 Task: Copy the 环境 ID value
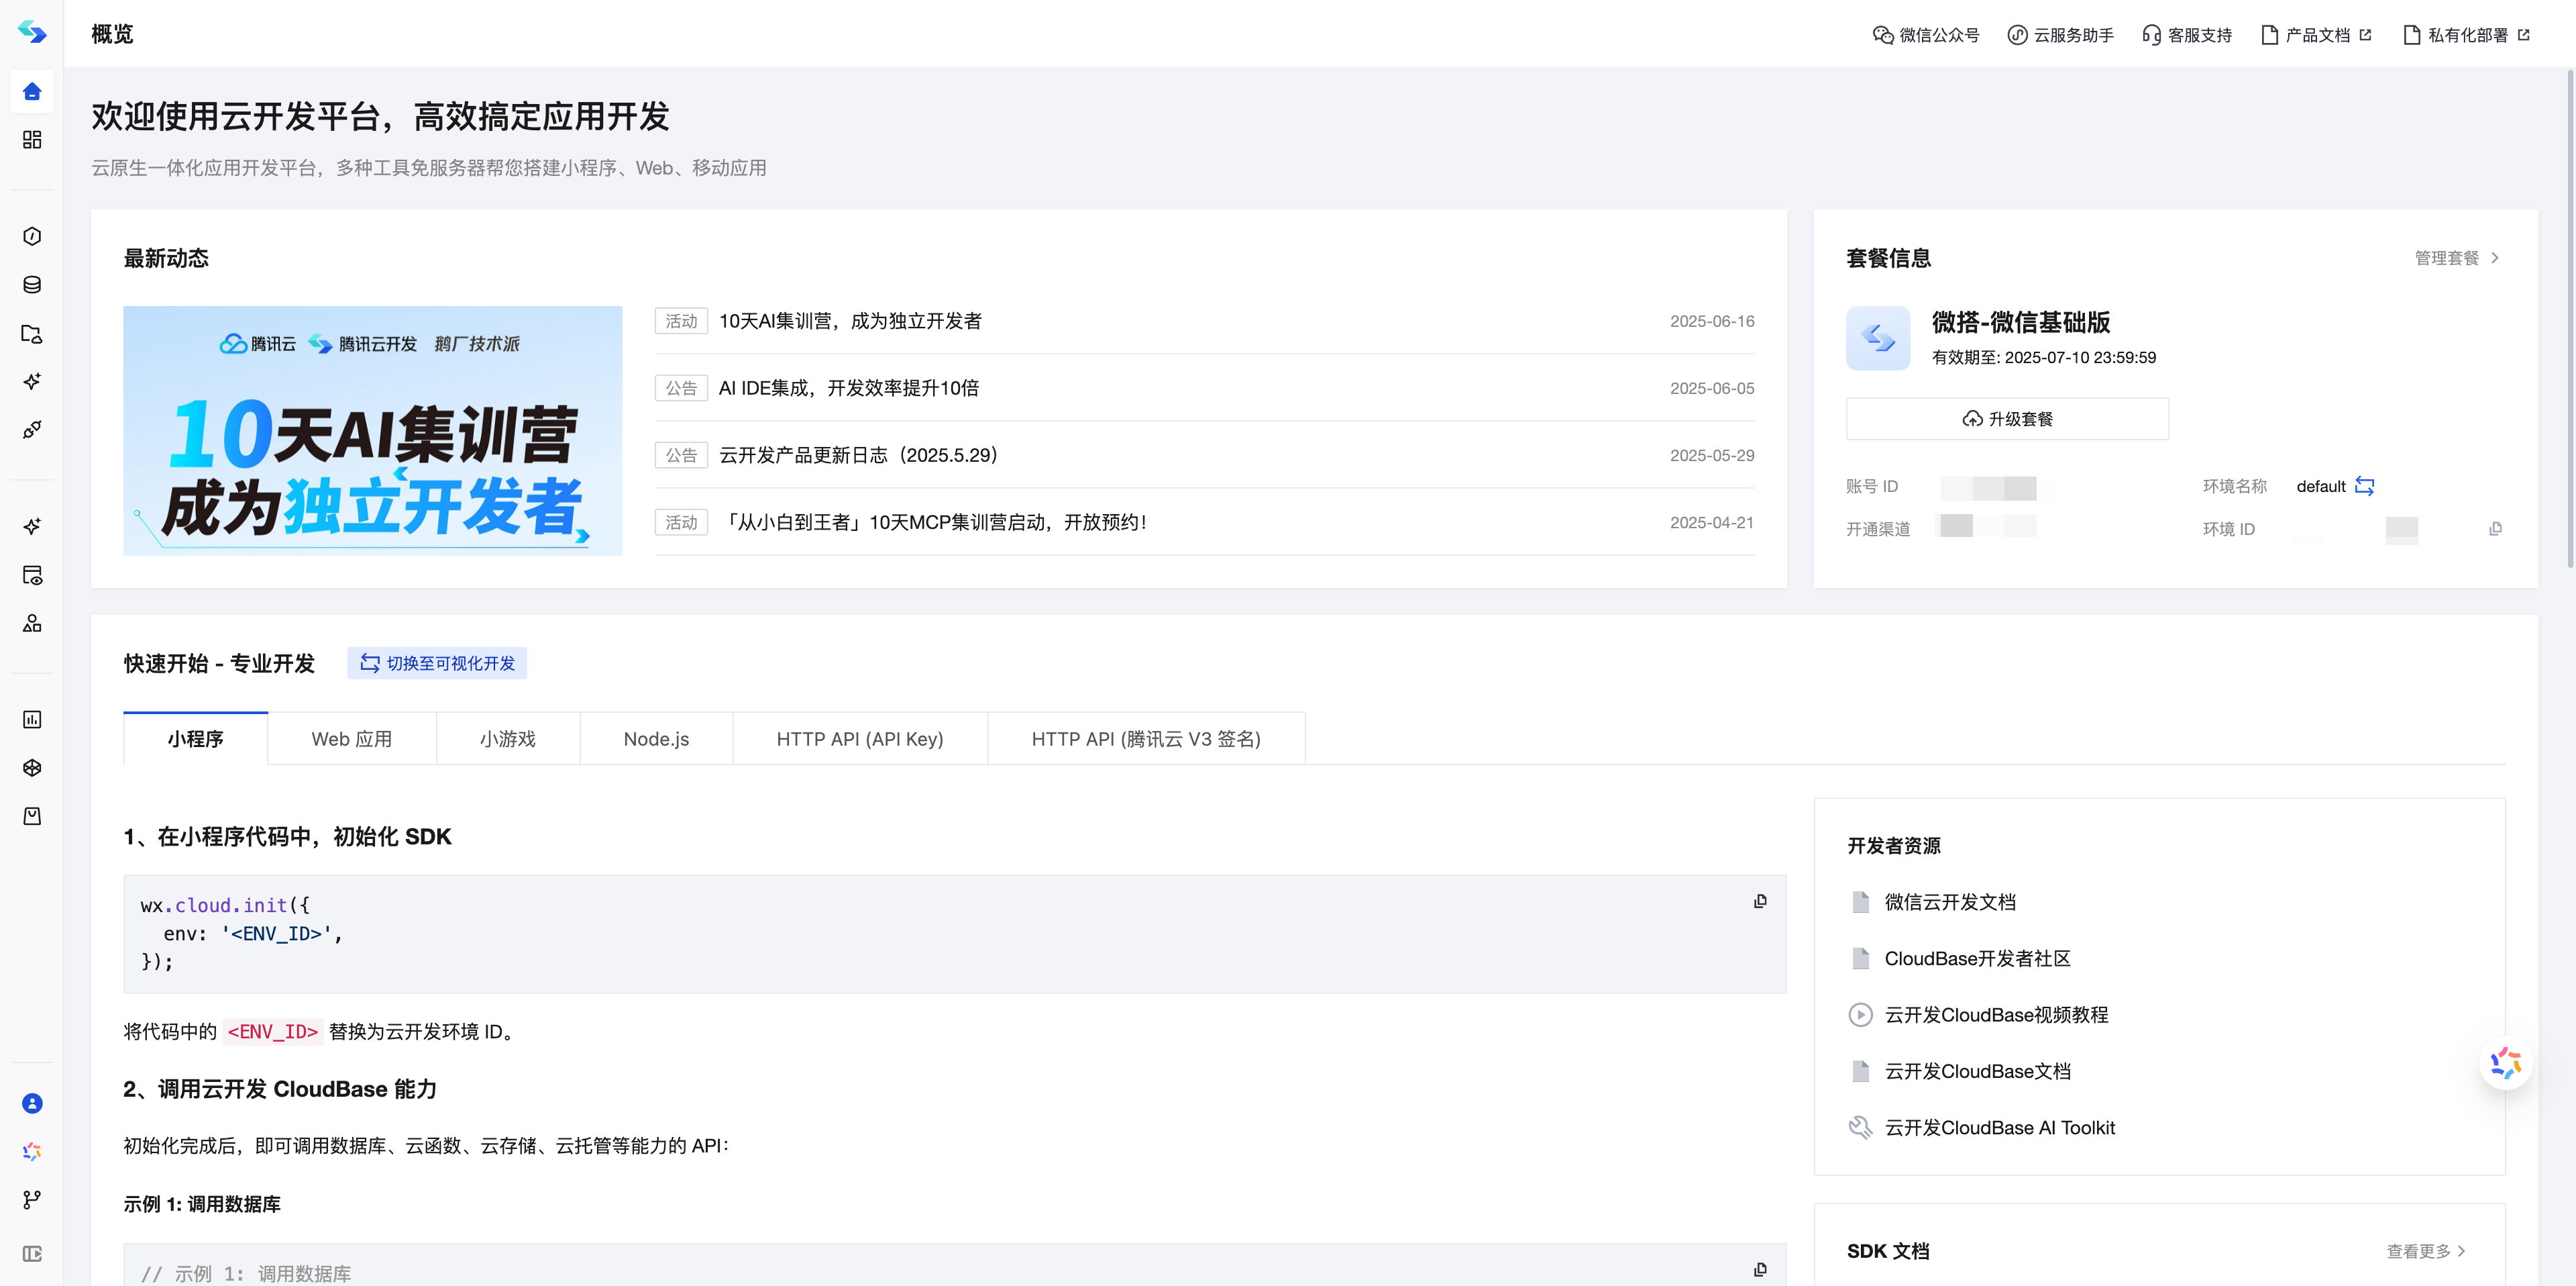tap(2495, 528)
